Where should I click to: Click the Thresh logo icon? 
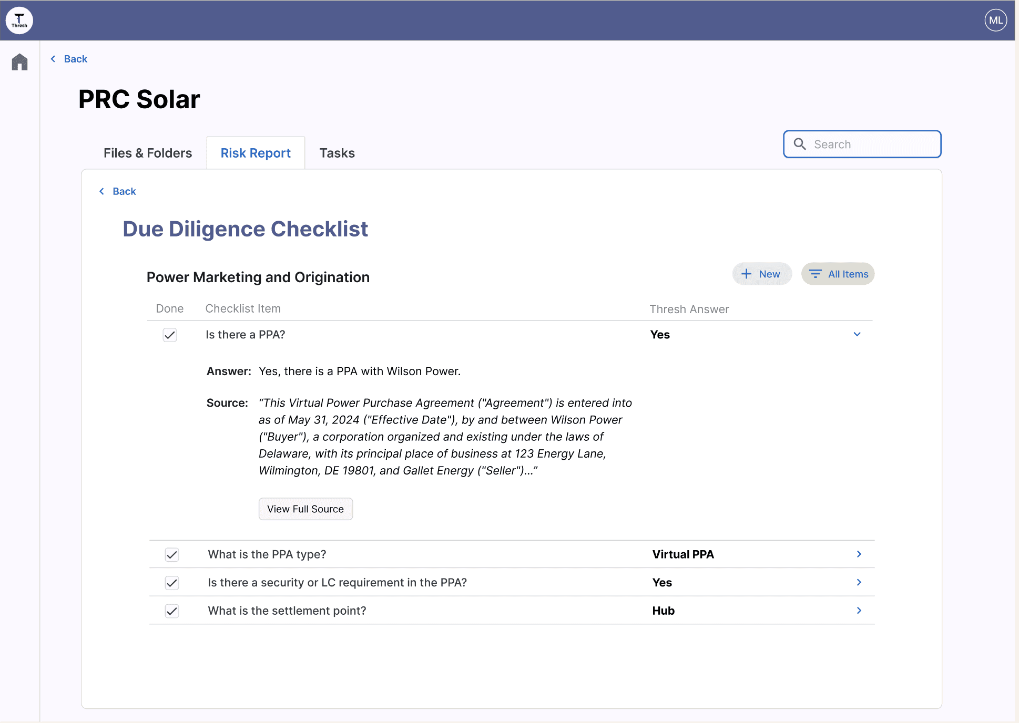[x=19, y=20]
